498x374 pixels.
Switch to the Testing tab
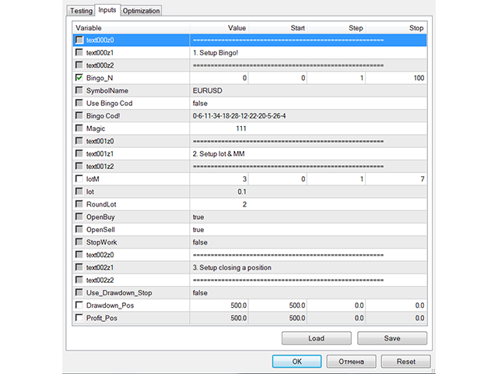[80, 11]
